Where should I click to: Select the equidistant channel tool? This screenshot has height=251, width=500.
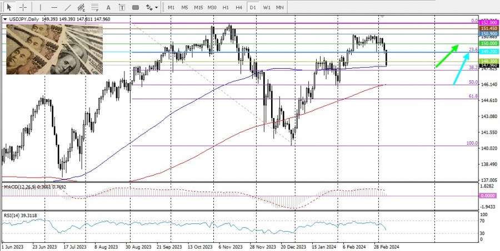pos(81,7)
